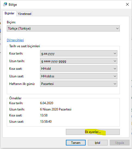The height and width of the screenshot is (149, 132).
Task: Click the Uzun saat example 13:58:40
Action: click(46, 122)
